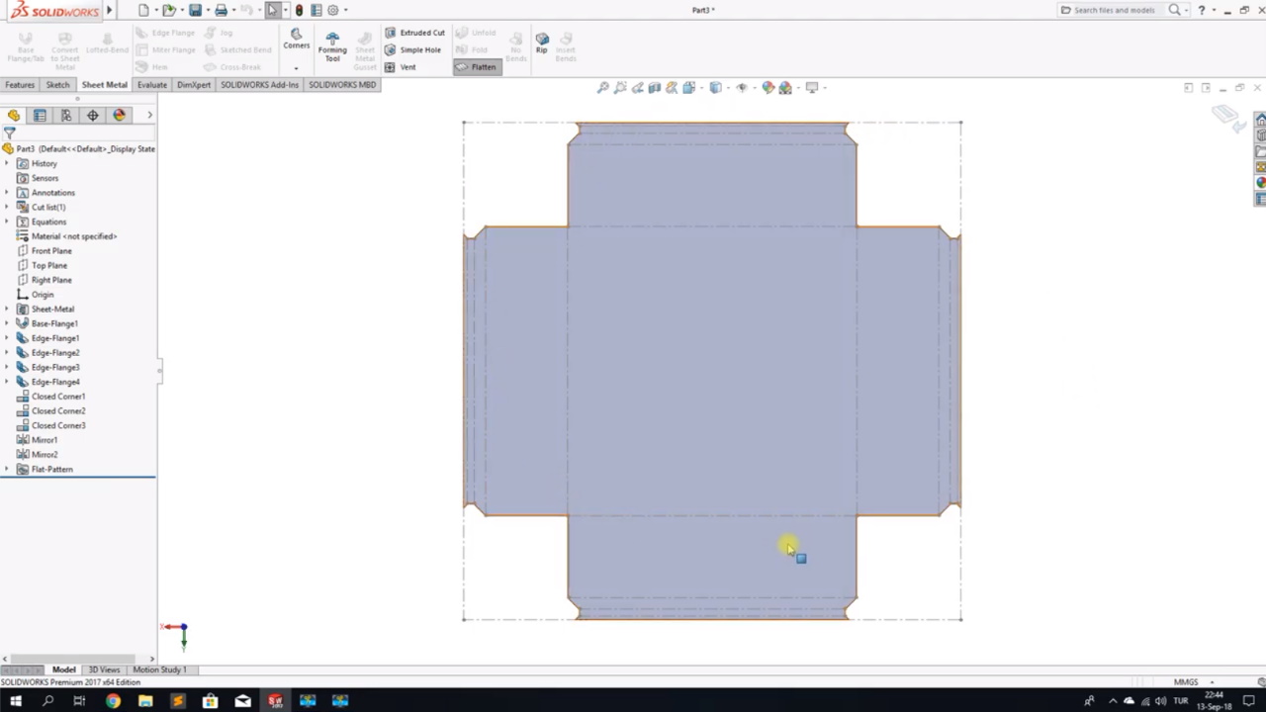Image resolution: width=1266 pixels, height=712 pixels.
Task: Expand the History folder in feature tree
Action: [x=8, y=163]
